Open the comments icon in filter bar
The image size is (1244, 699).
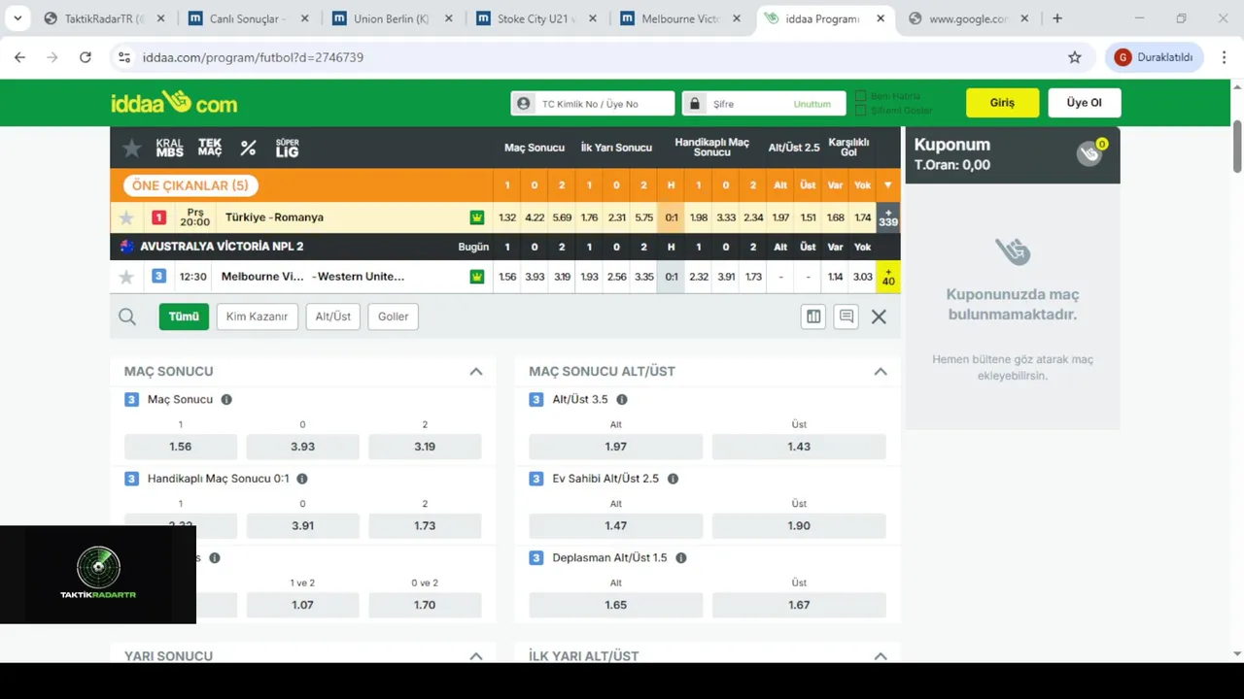(847, 316)
